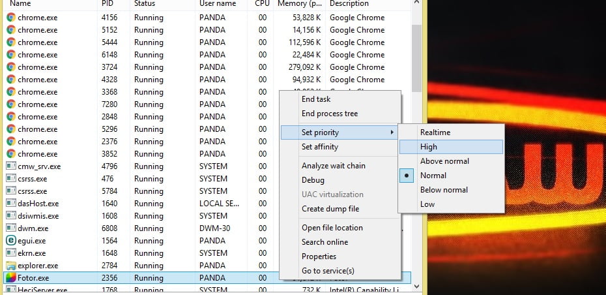This screenshot has height=295, width=606.
Task: Choose End task from context menu
Action: [x=316, y=99]
